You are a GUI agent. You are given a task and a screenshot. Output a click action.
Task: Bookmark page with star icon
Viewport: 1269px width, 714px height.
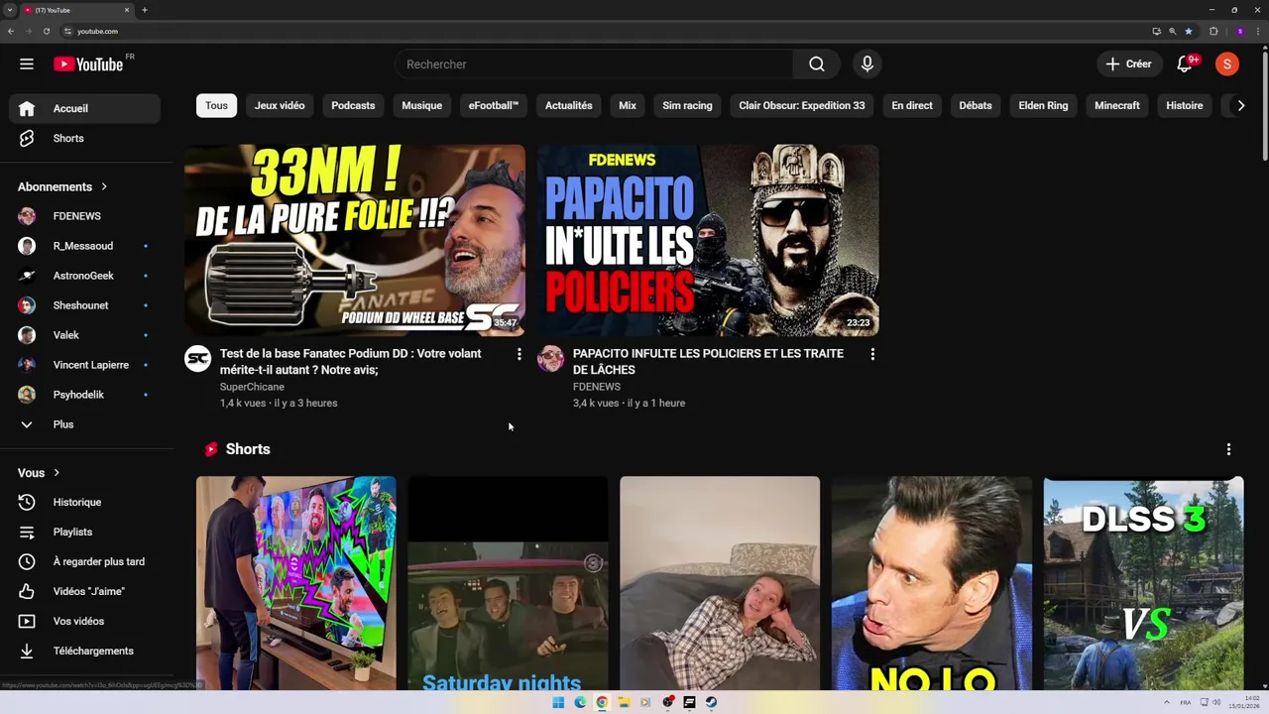tap(1189, 31)
